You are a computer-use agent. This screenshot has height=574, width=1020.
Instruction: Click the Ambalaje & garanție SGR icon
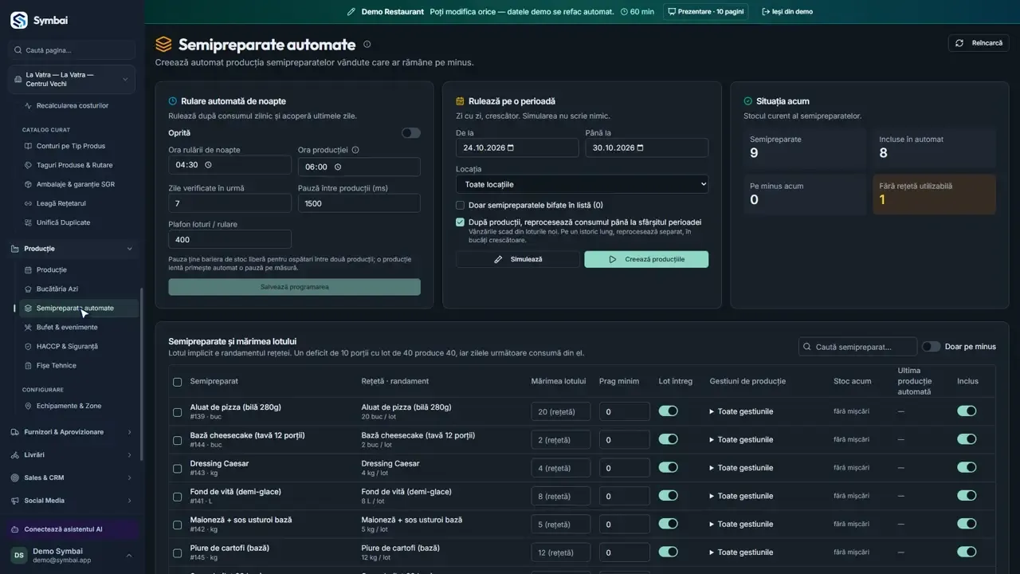click(29, 184)
